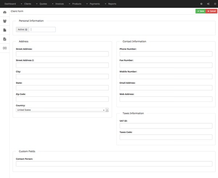Screen dimensions: 218x178
Task: Open the Products dropdown menu
Action: click(x=75, y=4)
